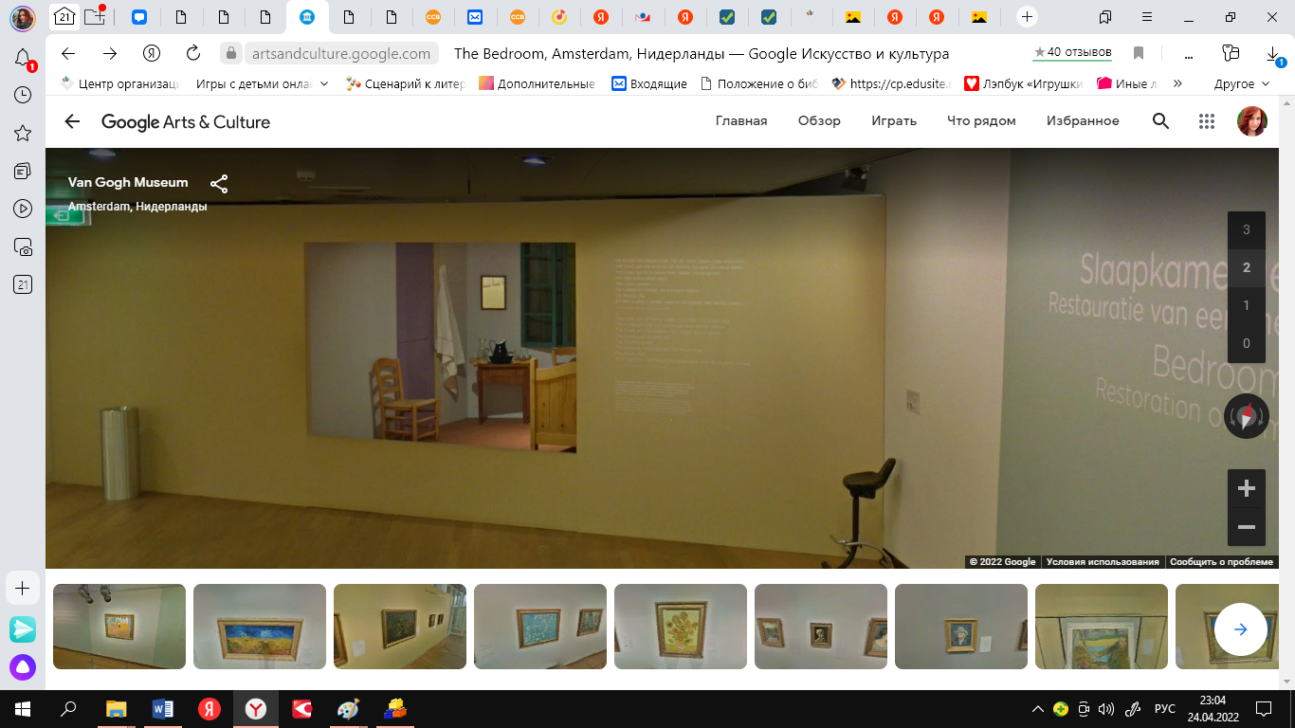This screenshot has height=728, width=1295.
Task: Open the volume control in system tray
Action: tap(1106, 709)
